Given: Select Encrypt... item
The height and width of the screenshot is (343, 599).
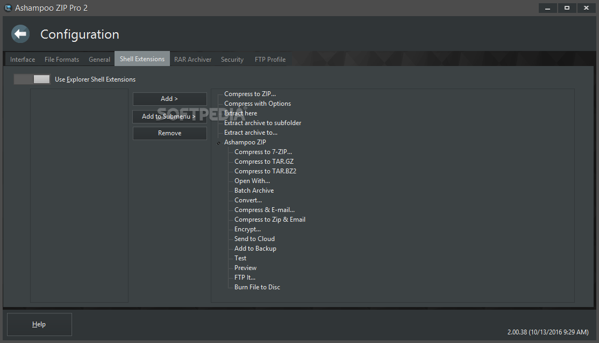Looking at the screenshot, I should click(x=247, y=229).
